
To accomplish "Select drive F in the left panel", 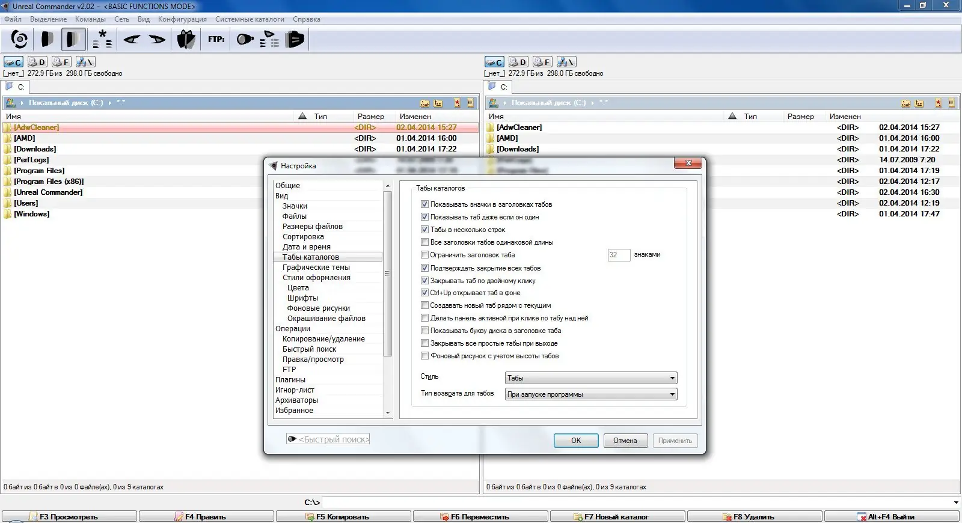I will pyautogui.click(x=61, y=62).
